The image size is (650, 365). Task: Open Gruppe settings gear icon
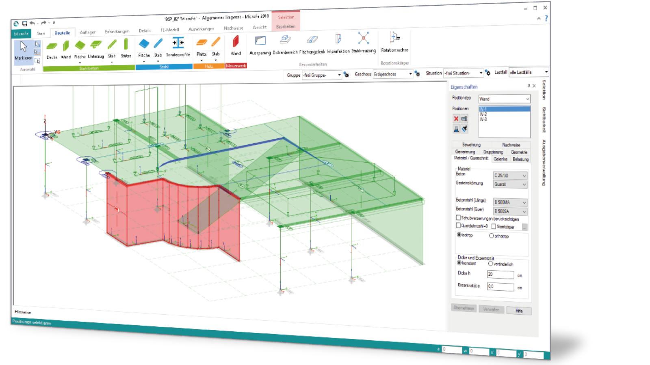[347, 75]
